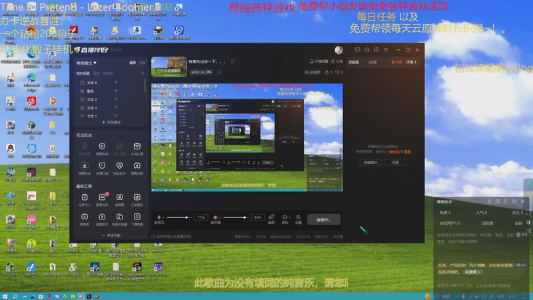Toggle the lock icon in 弹幕助手 window
533x300 pixels.
point(506,201)
